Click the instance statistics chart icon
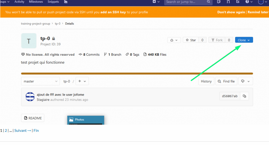269x145 pixels. point(66,2)
